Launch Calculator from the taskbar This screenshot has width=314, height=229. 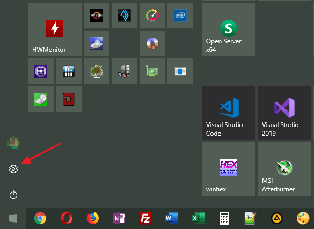click(224, 218)
